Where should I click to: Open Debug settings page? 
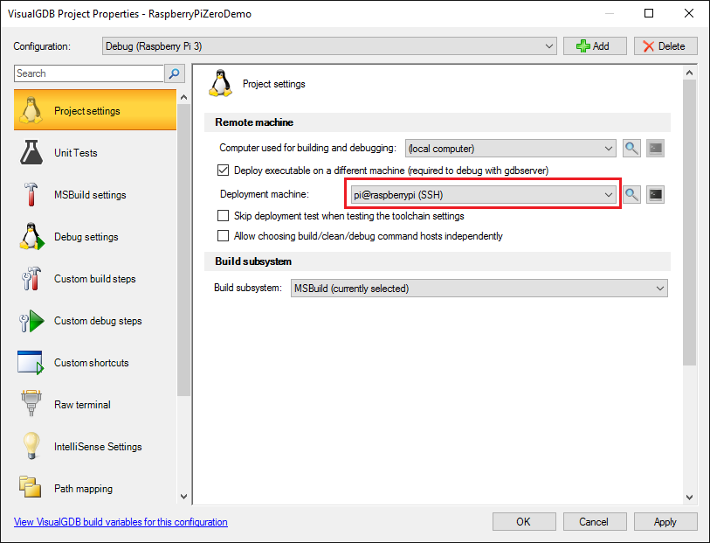tap(95, 237)
